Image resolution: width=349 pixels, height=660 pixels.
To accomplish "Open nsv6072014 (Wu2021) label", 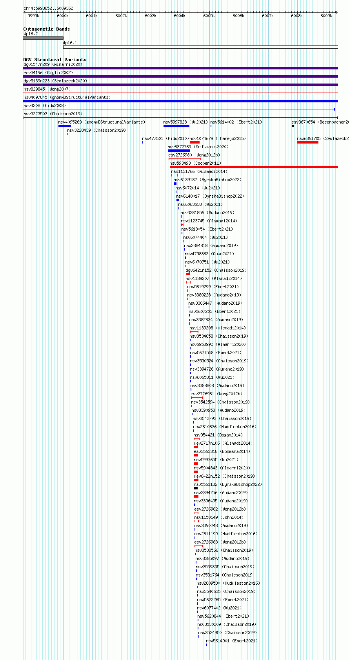I will 198,188.
